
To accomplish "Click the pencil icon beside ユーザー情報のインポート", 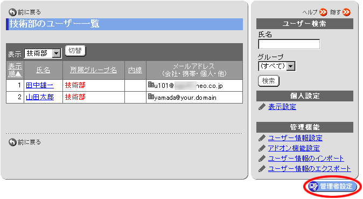I will pyautogui.click(x=262, y=159).
